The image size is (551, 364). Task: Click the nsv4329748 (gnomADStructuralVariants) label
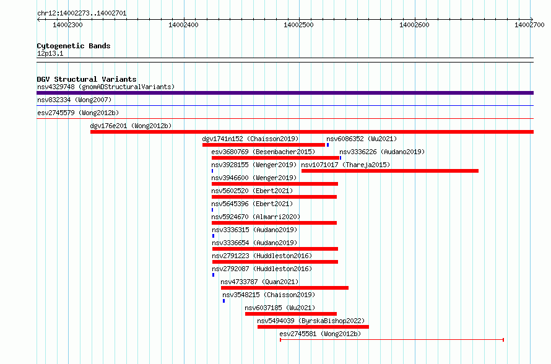(106, 87)
